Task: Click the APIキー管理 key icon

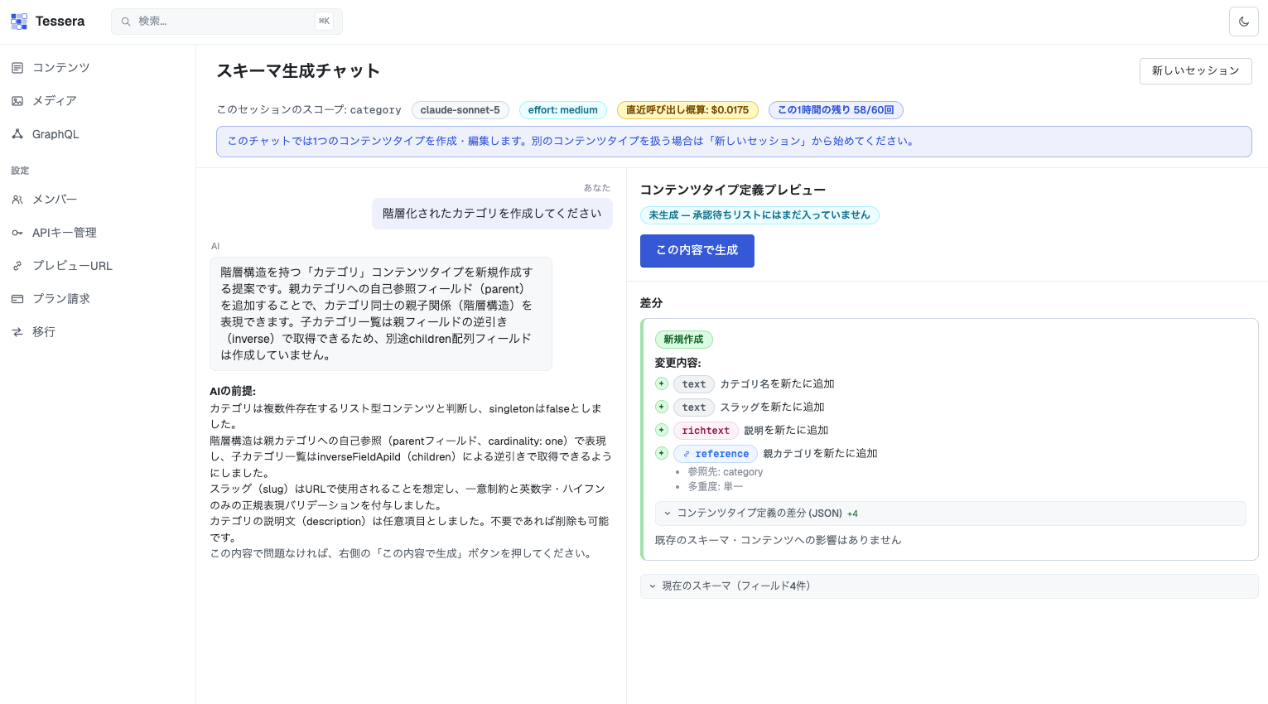Action: pyautogui.click(x=17, y=233)
